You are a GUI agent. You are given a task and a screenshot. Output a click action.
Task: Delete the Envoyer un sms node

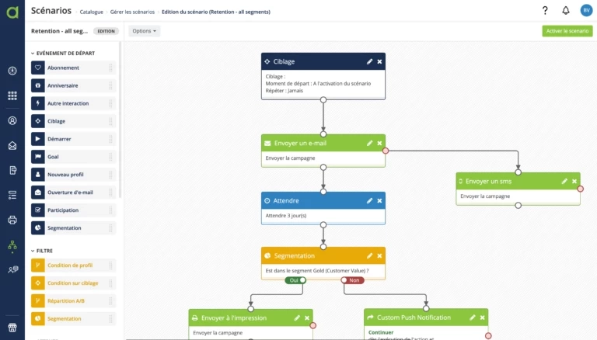(x=574, y=181)
